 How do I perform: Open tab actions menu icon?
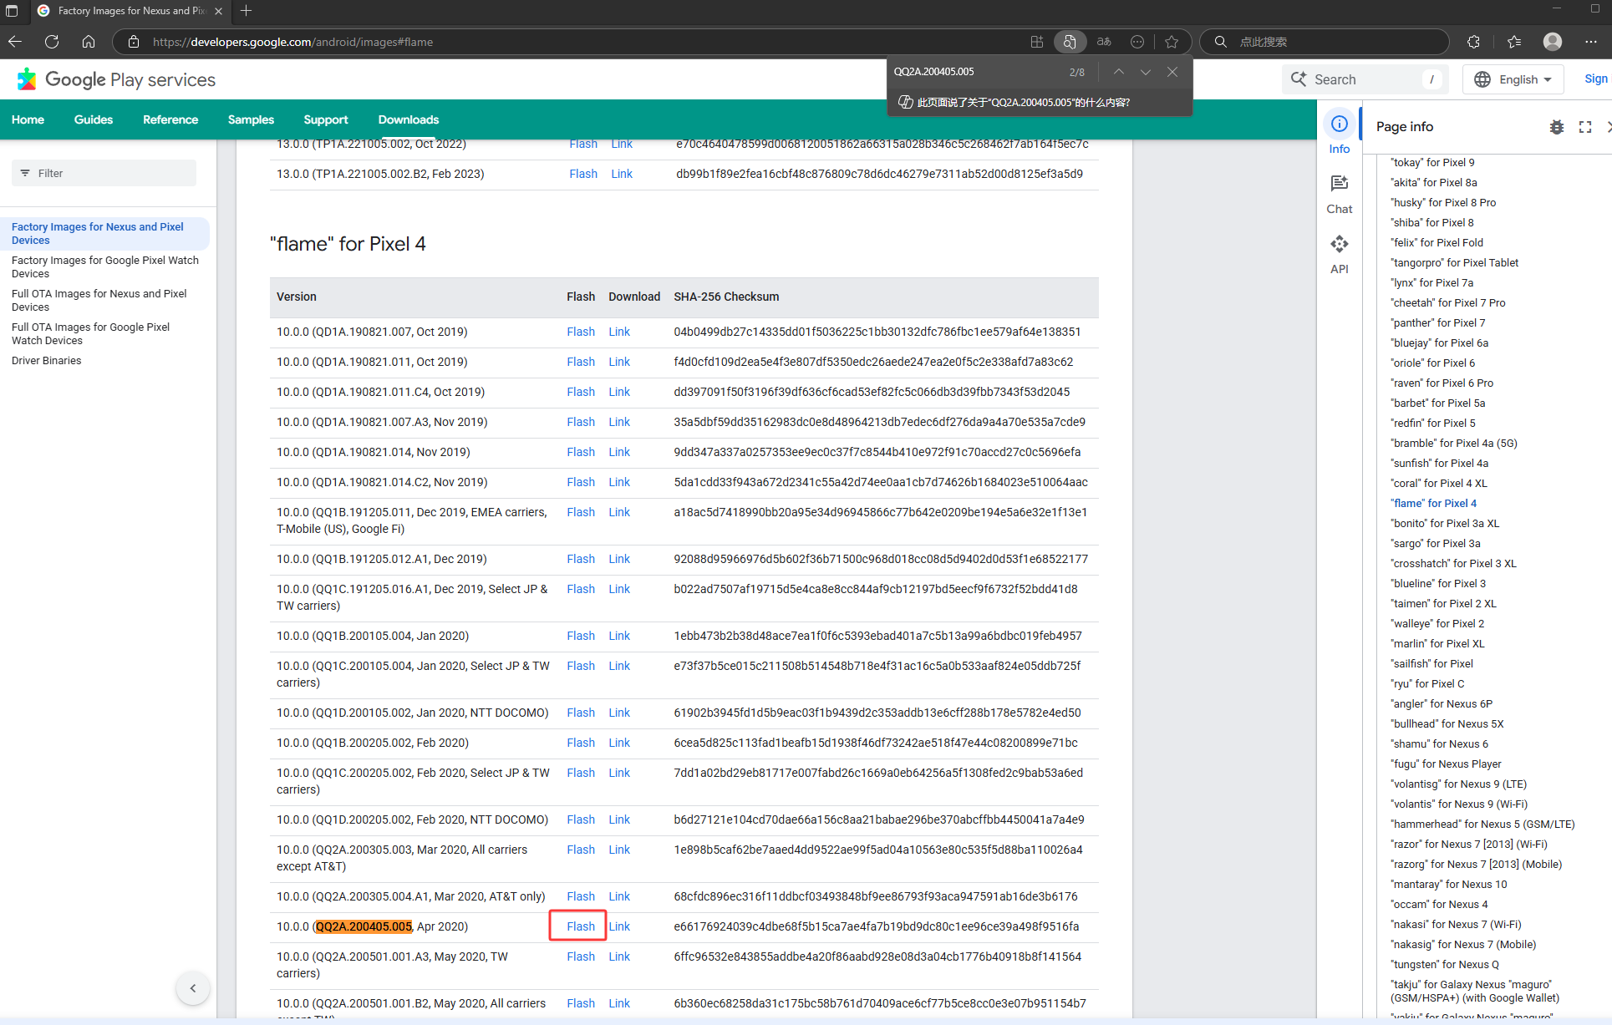12,11
